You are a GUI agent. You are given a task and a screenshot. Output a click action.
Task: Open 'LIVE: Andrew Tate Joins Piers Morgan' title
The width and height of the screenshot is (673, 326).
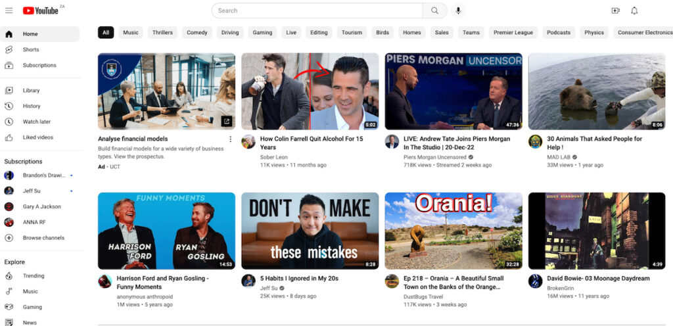(457, 143)
